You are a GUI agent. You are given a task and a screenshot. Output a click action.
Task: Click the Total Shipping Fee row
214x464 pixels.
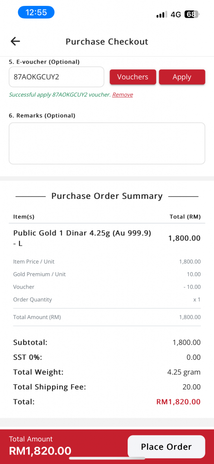[x=107, y=387]
